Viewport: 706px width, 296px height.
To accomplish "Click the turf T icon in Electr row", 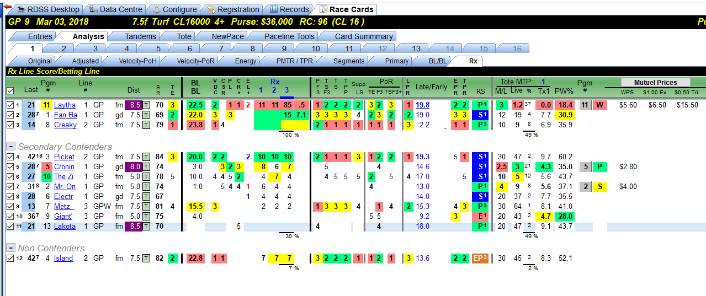I will click(x=146, y=196).
